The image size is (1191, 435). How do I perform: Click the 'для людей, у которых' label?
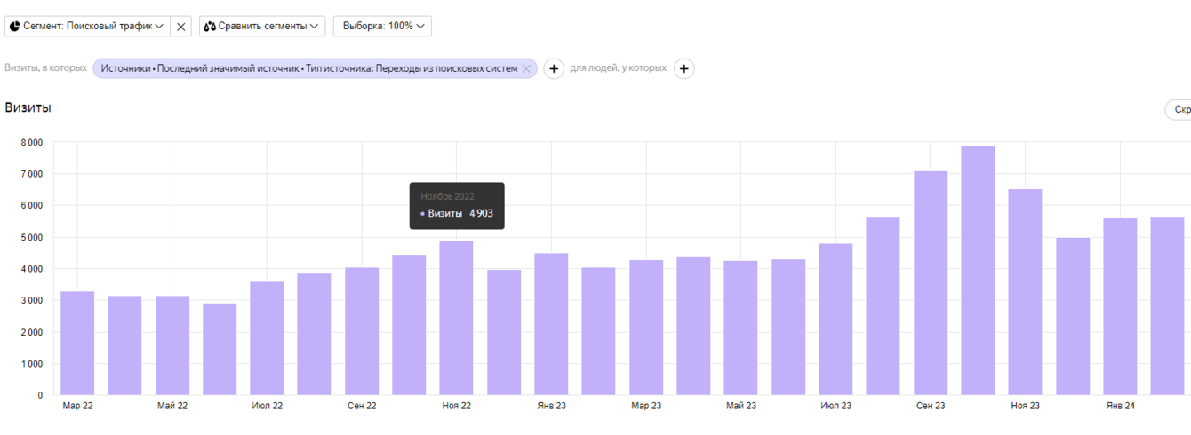coord(619,68)
